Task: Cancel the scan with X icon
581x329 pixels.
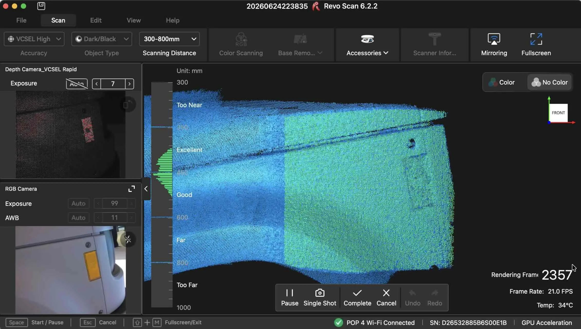Action: tap(386, 298)
